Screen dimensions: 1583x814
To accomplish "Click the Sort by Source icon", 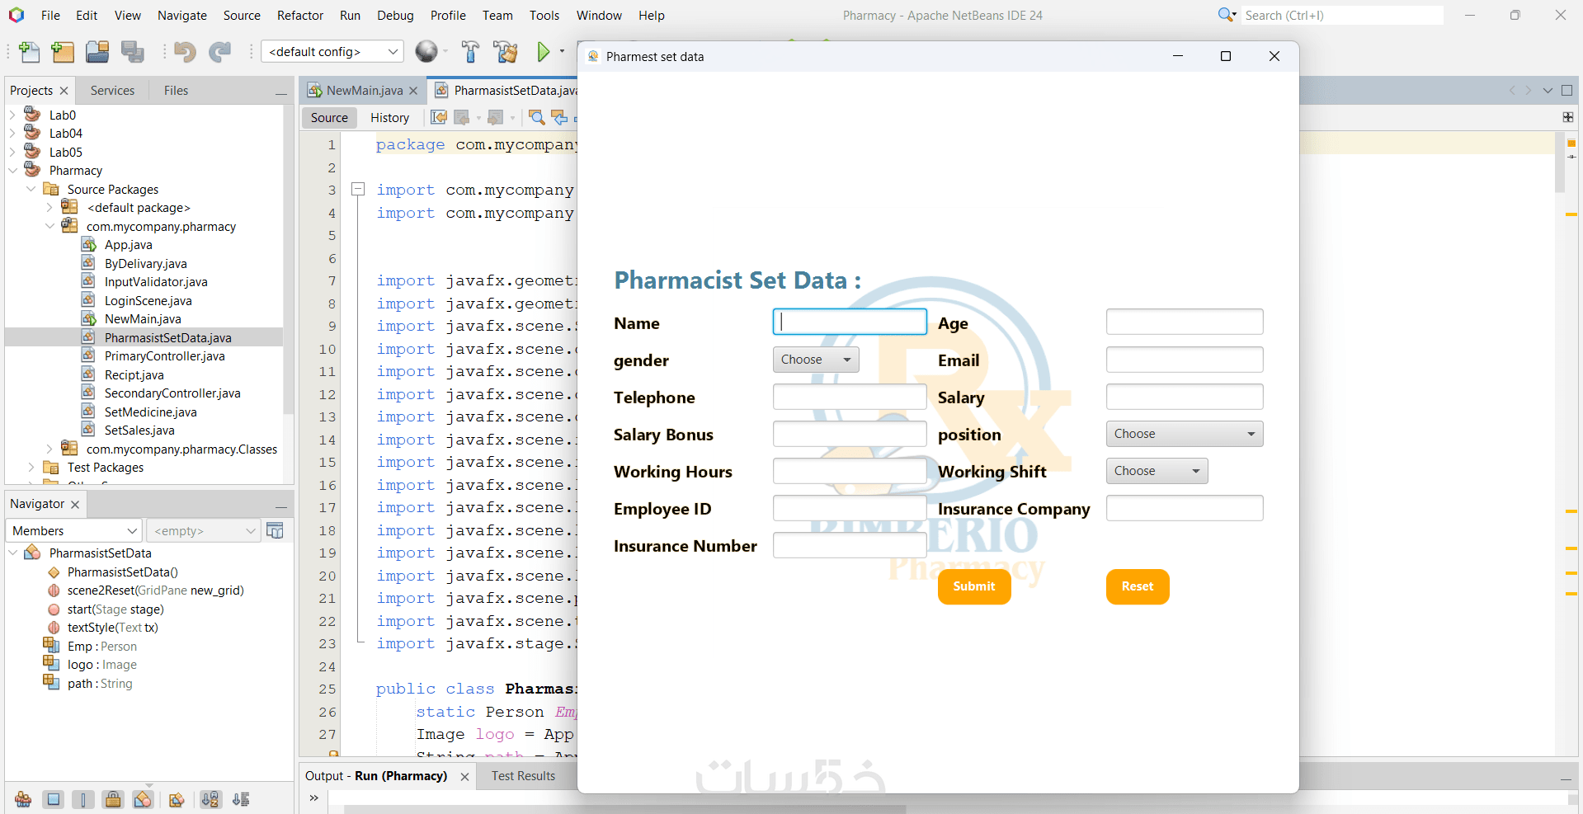I will pyautogui.click(x=241, y=799).
